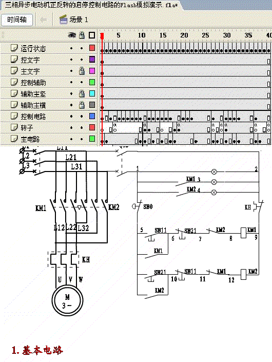The width and height of the screenshot is (272, 362).
Task: Open the 三相异步电动机 document tab
Action: coord(91,5)
